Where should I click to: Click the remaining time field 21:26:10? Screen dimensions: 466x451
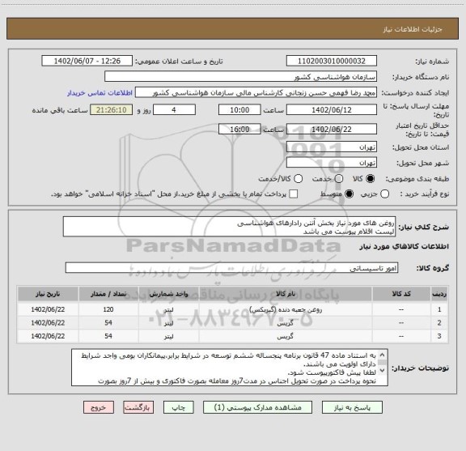pos(112,110)
